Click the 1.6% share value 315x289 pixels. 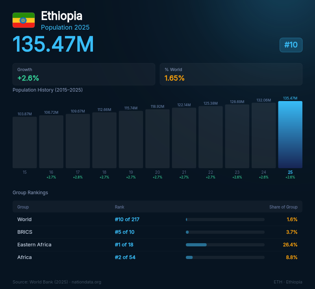(292, 220)
